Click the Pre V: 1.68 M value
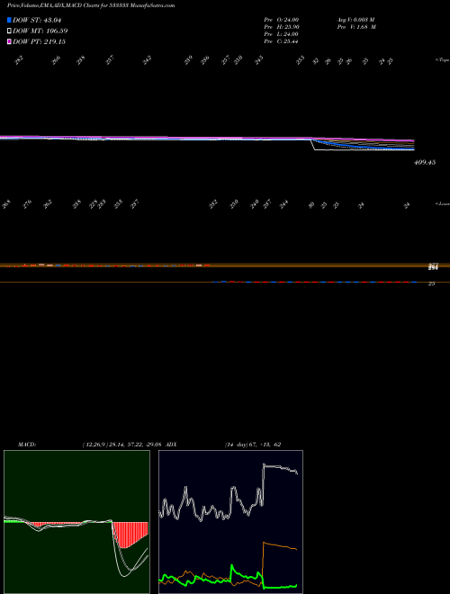Screen dimensions: 450x594 point(356,27)
